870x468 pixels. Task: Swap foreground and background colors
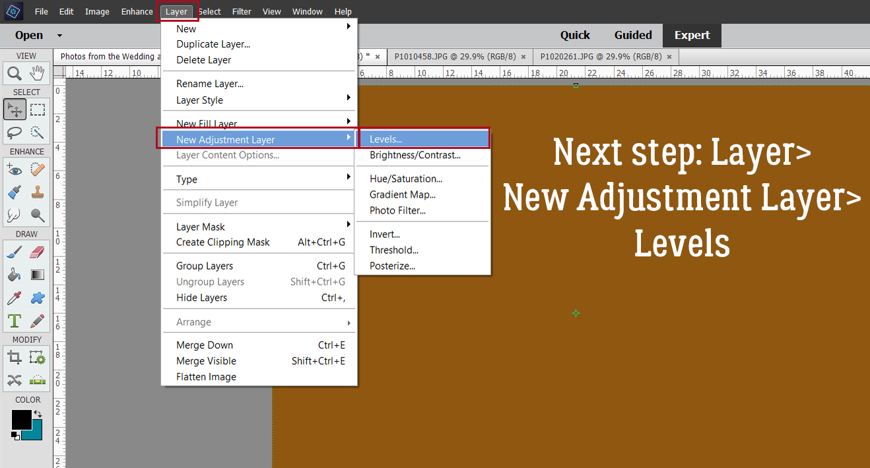[x=38, y=414]
